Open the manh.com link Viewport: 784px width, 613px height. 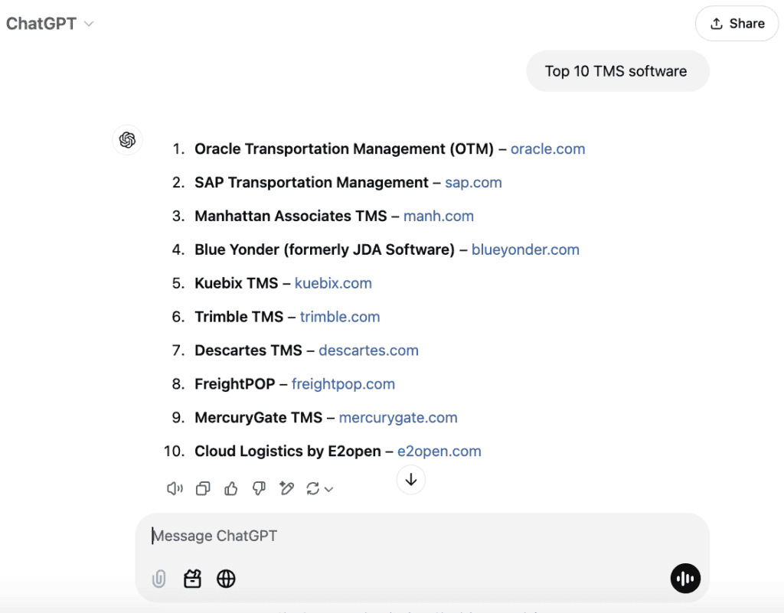(x=439, y=217)
